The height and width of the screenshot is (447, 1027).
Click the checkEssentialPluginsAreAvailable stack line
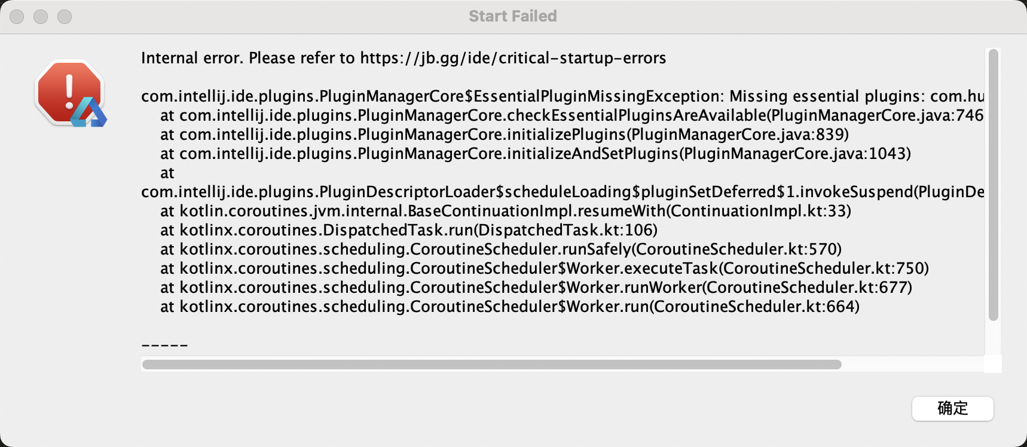pyautogui.click(x=571, y=115)
